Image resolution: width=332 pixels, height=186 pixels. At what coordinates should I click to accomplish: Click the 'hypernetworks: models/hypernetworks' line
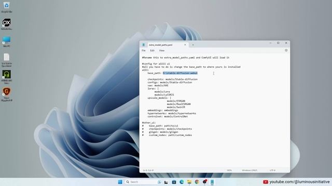(x=172, y=114)
